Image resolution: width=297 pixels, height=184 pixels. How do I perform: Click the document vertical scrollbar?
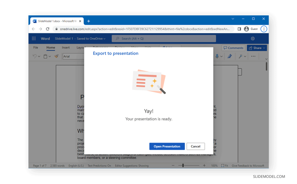[267, 67]
